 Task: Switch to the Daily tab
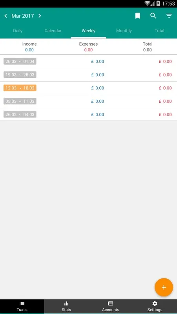click(x=18, y=31)
